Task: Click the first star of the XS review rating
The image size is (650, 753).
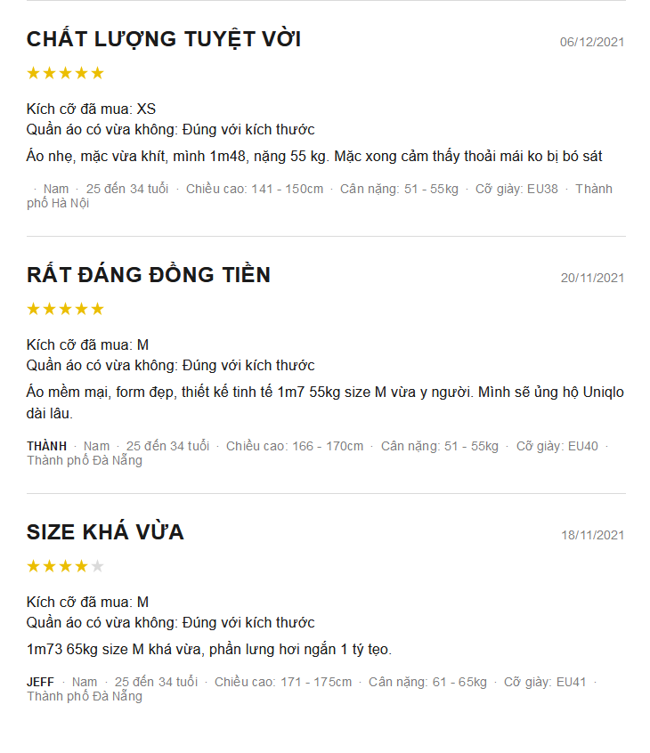Action: pos(33,73)
